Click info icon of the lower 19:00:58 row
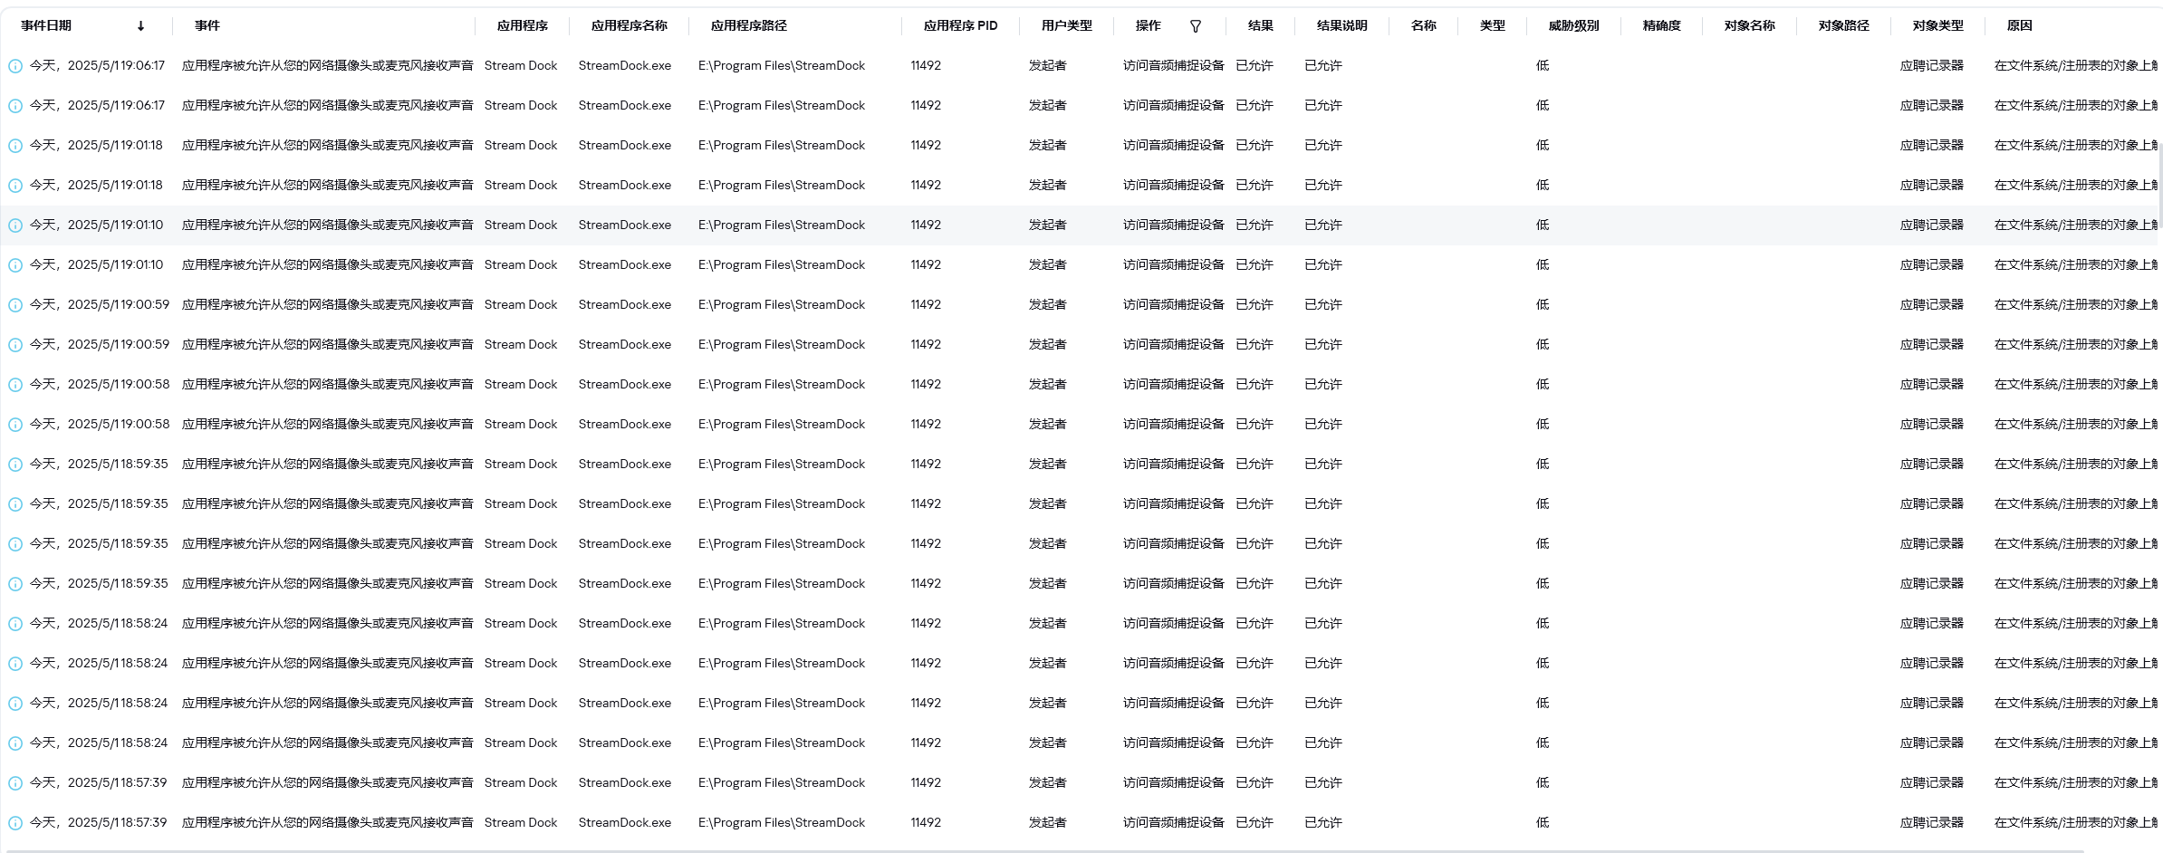 click(x=15, y=425)
